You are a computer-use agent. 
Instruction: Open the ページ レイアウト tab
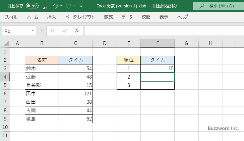(80, 17)
